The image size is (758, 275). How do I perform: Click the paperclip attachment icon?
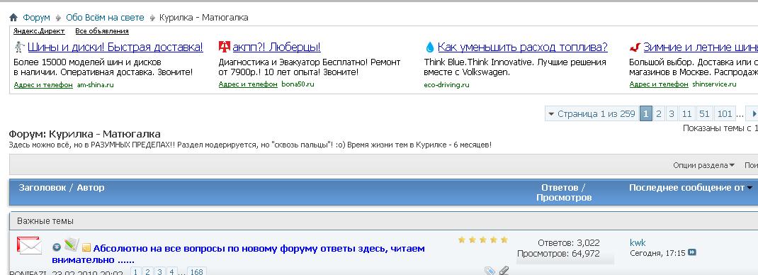504,271
